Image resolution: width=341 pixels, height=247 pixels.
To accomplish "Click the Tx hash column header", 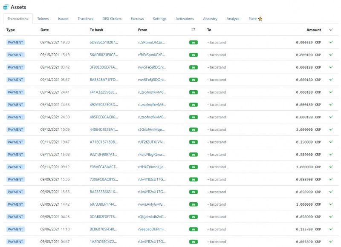I will point(96,30).
